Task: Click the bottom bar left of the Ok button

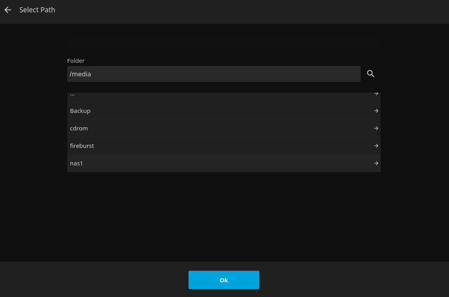Action: (x=95, y=280)
